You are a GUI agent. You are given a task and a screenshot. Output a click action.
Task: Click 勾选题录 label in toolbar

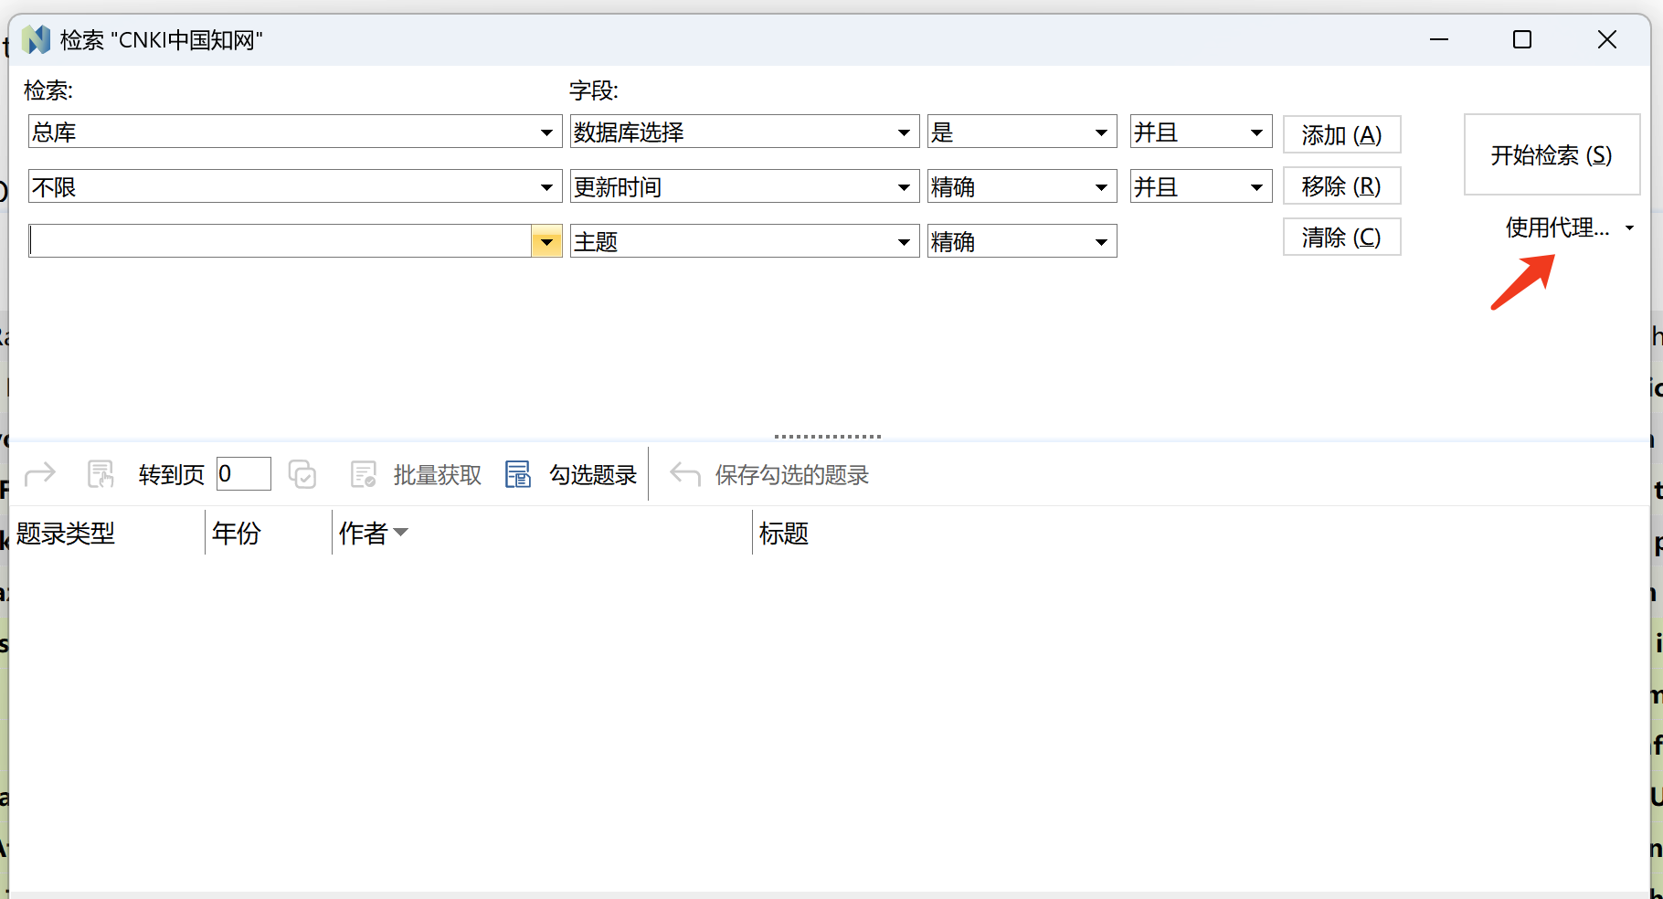click(592, 475)
